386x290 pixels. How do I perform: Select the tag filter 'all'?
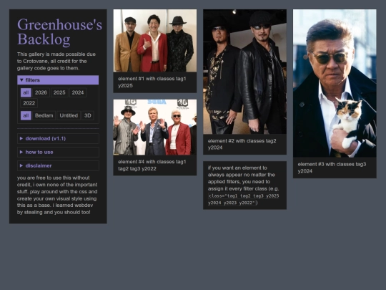tap(26, 116)
